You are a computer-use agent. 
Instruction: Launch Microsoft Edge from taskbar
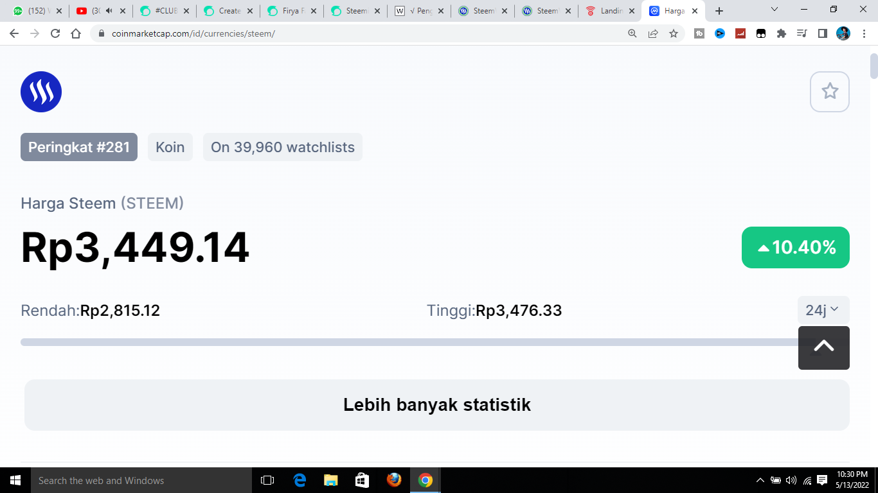(x=300, y=480)
